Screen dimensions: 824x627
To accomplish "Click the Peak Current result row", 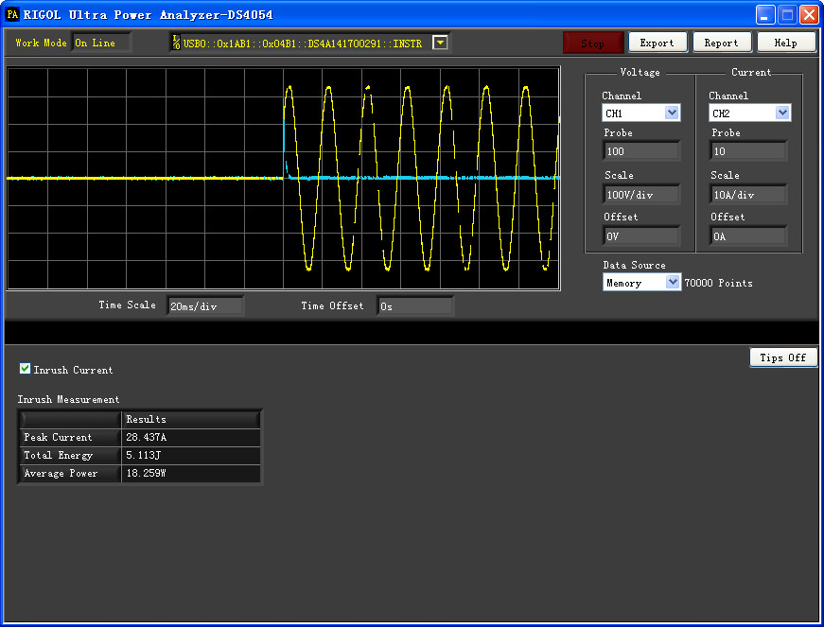I will tap(140, 438).
